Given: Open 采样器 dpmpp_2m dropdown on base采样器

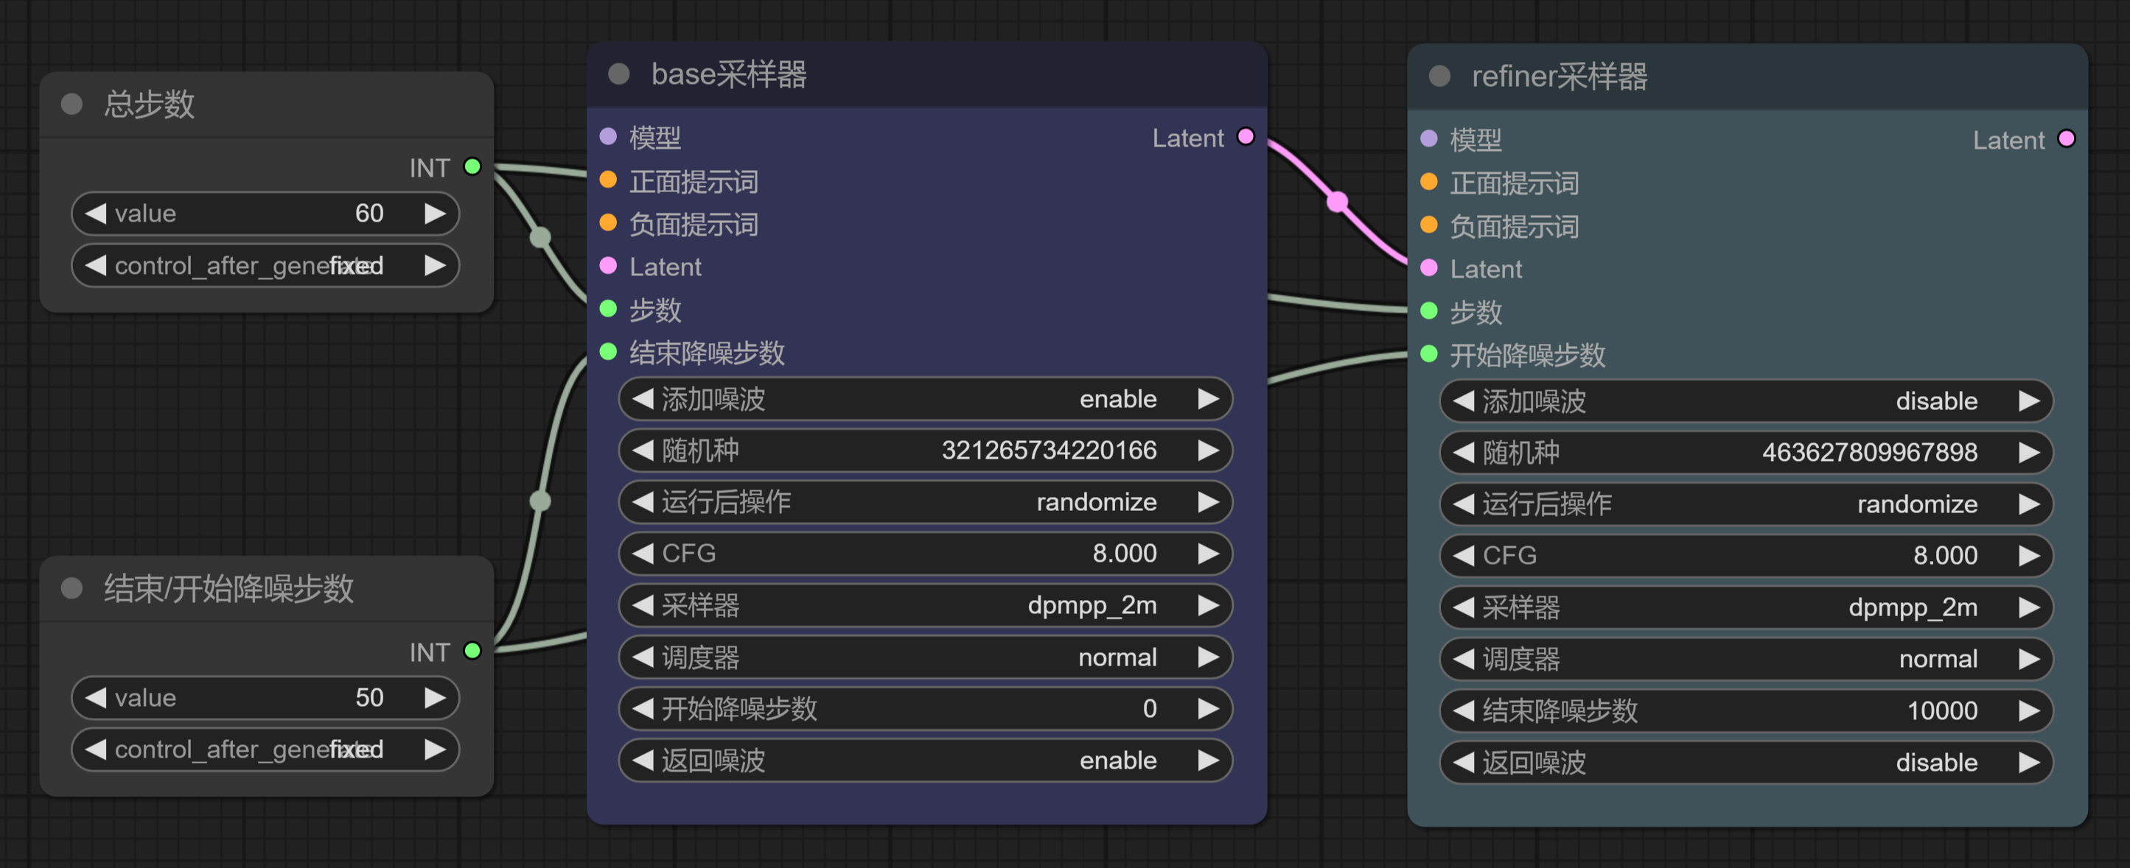Looking at the screenshot, I should tap(925, 605).
